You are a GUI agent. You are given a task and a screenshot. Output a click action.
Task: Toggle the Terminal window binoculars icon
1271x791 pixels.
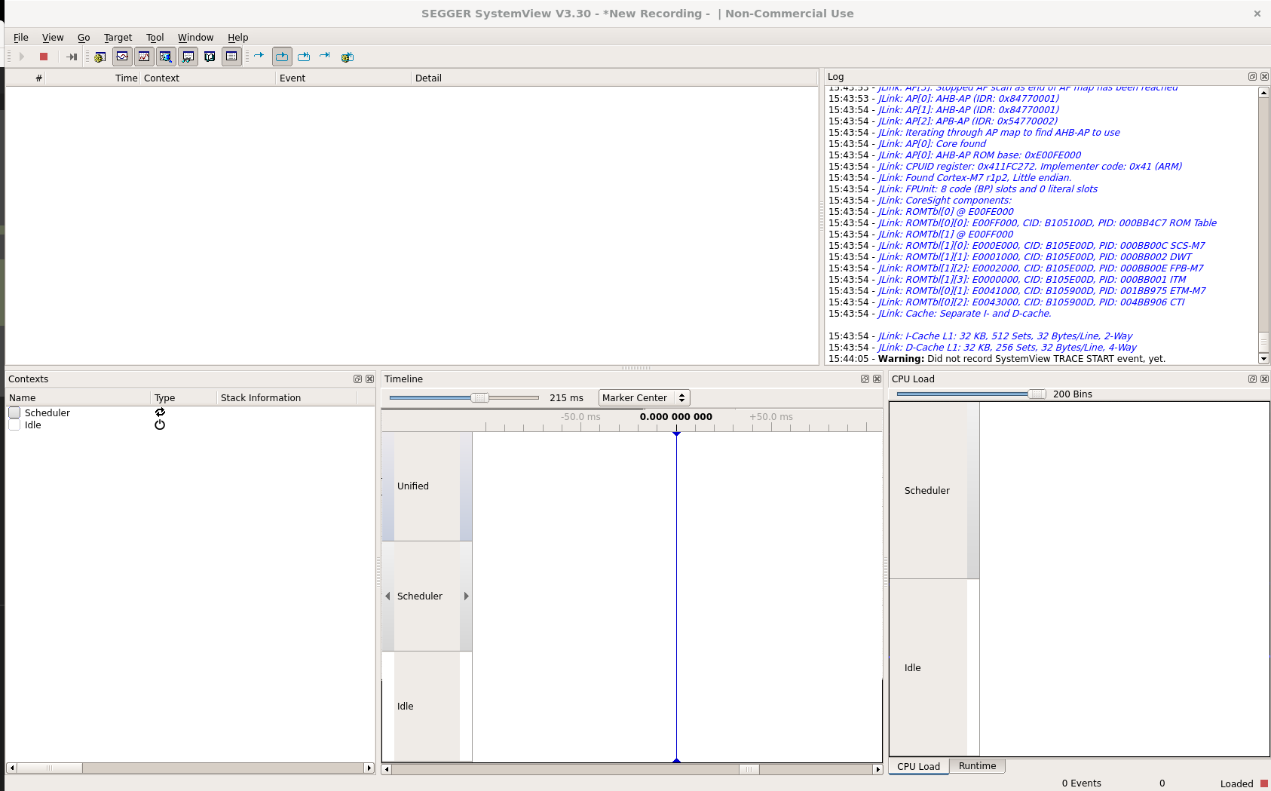coord(188,56)
